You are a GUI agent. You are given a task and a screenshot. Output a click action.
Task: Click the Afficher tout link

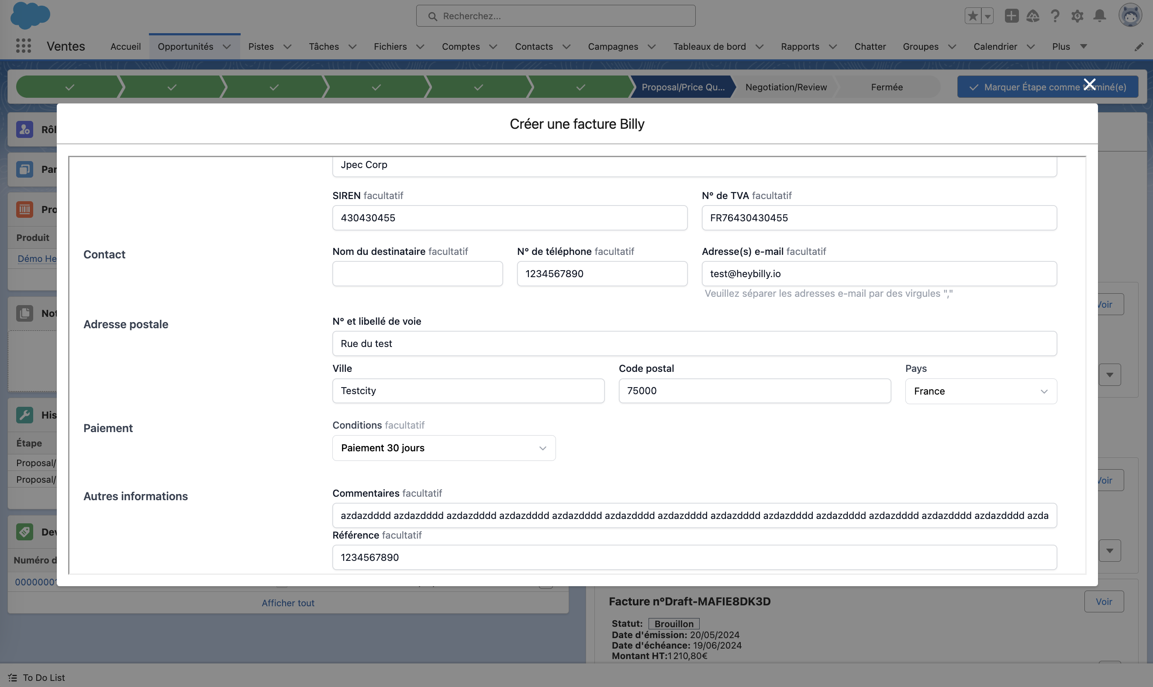point(288,603)
